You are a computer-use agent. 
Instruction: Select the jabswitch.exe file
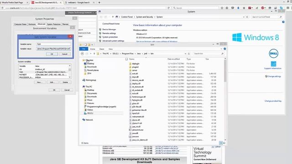point(138,130)
